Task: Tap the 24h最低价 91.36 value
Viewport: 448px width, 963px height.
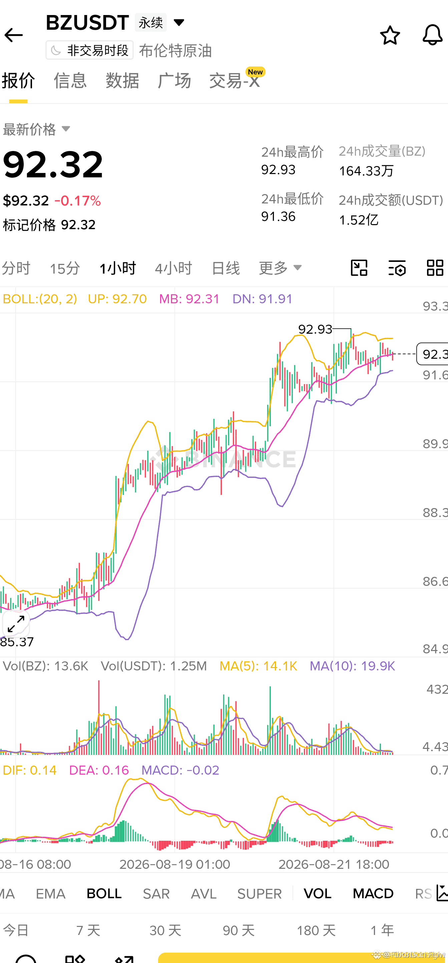Action: tap(278, 216)
